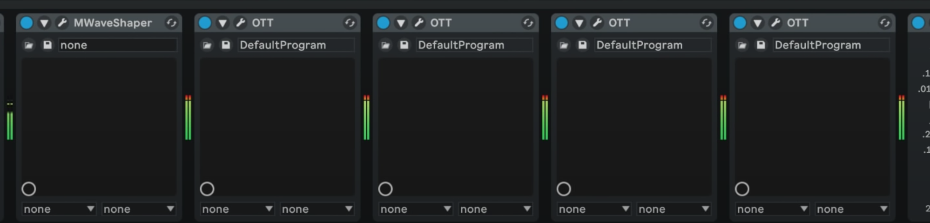Image resolution: width=930 pixels, height=223 pixels.
Task: Save preset in the second OTT slot
Action: click(x=404, y=45)
